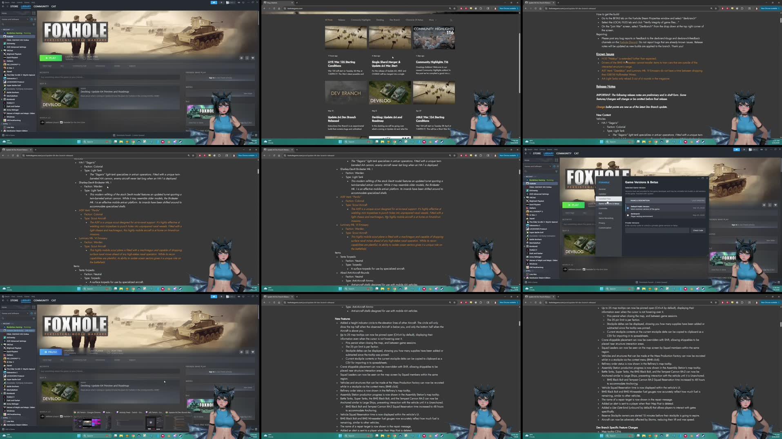Open Dev Branch tab on Foxhole blog
Screen dimensions: 782x439
tap(395, 20)
